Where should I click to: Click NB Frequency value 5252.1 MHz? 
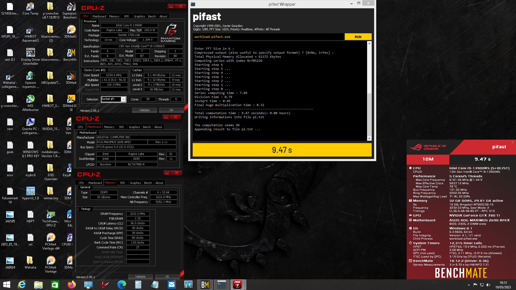coord(163,202)
